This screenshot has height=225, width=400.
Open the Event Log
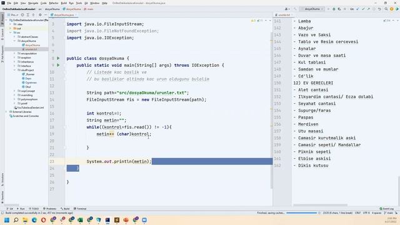click(387, 209)
